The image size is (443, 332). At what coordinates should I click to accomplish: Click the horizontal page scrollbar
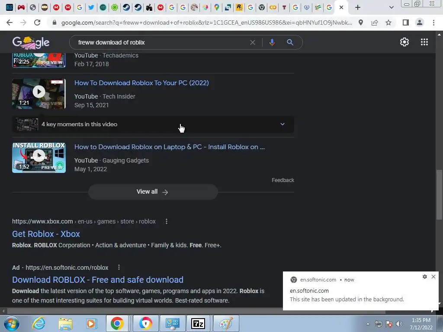[196, 312]
